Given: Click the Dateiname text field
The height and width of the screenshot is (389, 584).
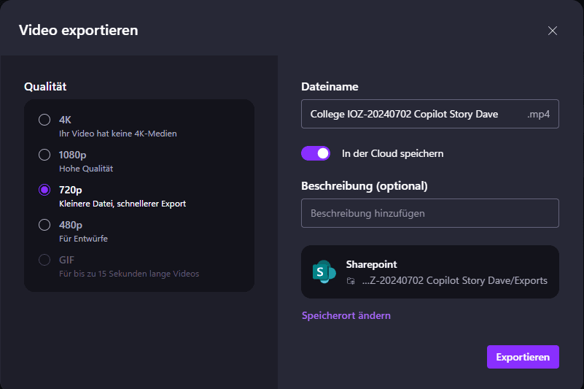Looking at the screenshot, I should [x=408, y=115].
